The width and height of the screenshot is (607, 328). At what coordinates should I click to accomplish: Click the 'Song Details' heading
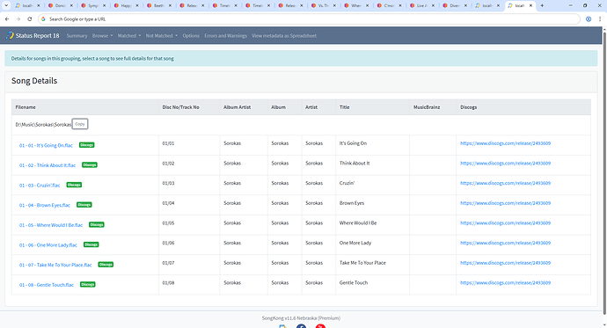[34, 80]
